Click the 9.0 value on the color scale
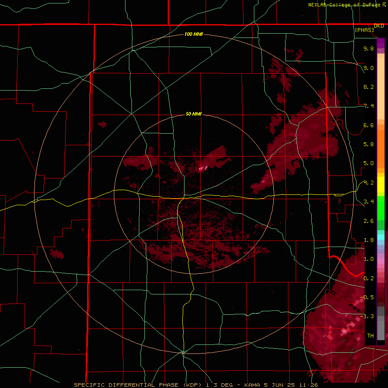 coord(369,68)
